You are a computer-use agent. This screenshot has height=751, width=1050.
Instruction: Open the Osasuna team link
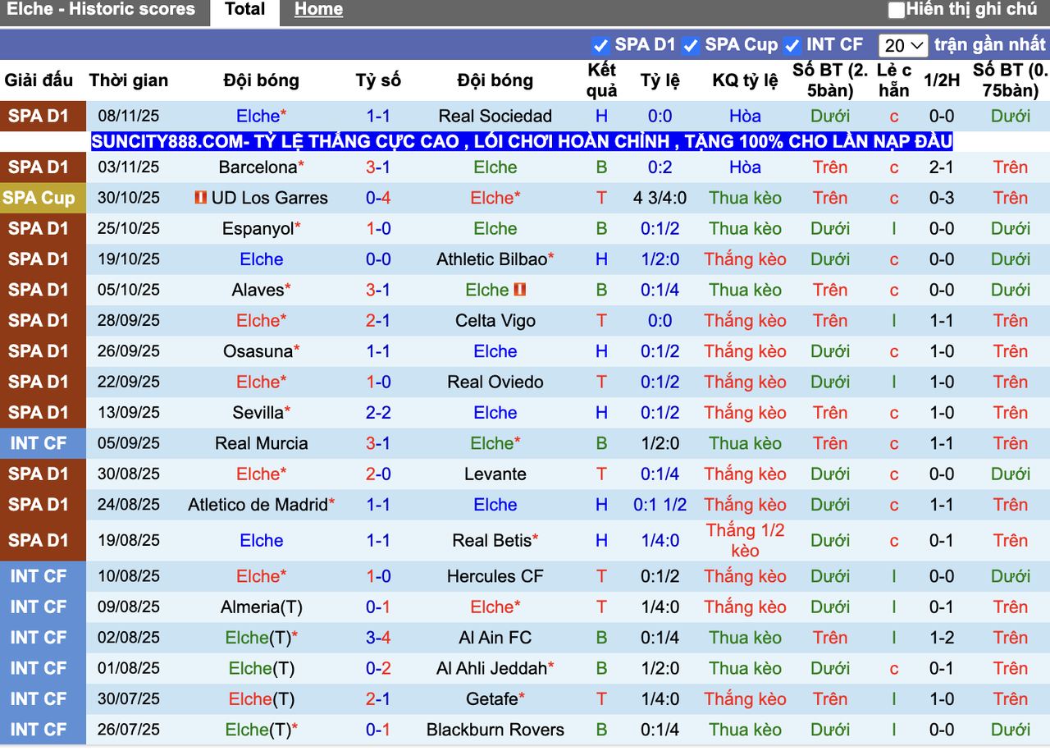click(x=258, y=351)
